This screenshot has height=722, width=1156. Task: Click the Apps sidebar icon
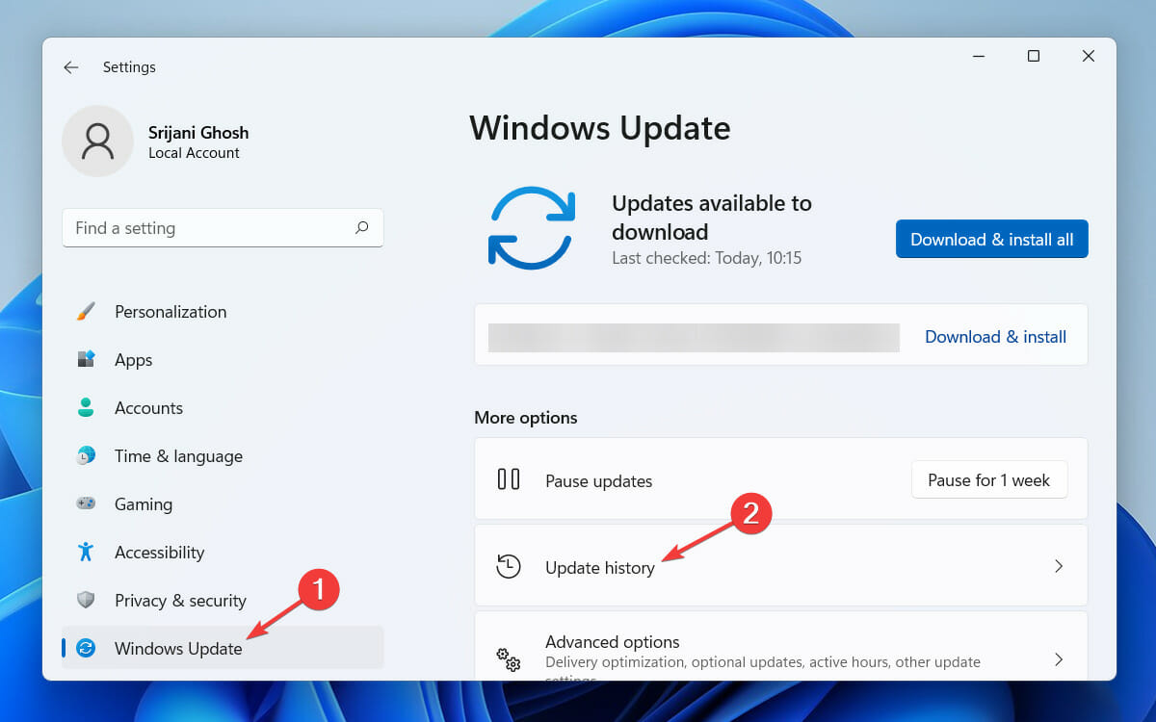[86, 359]
